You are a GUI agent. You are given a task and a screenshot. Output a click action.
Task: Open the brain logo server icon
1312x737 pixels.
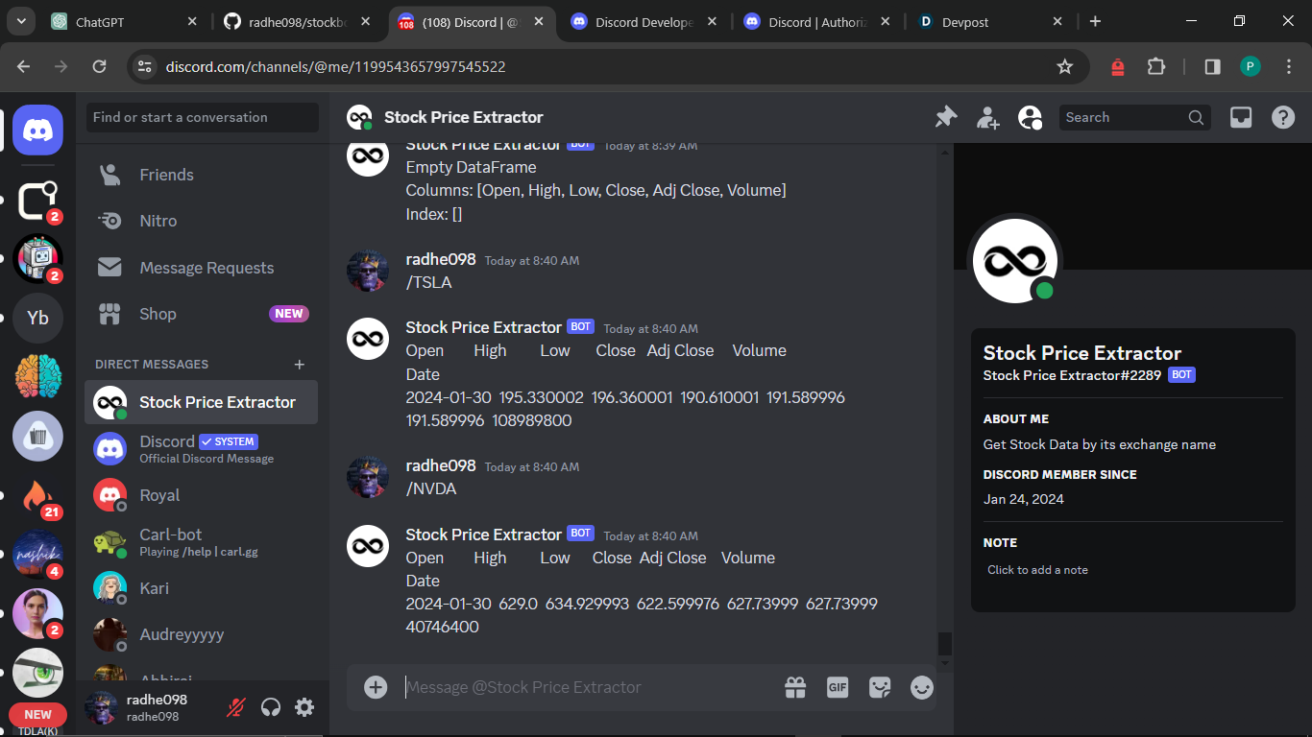click(38, 376)
